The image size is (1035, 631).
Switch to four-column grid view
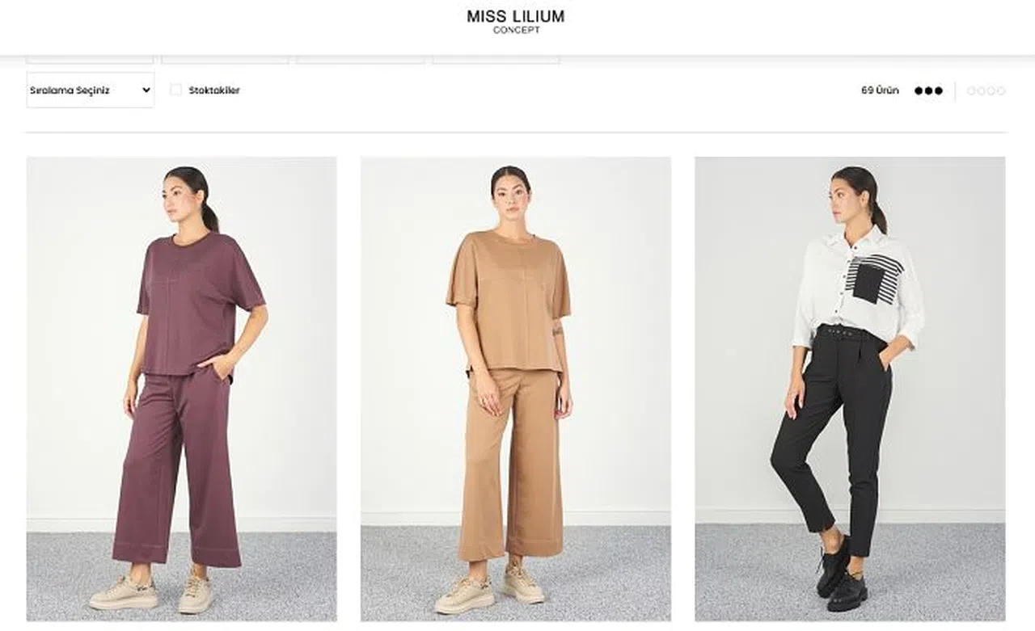coord(986,90)
